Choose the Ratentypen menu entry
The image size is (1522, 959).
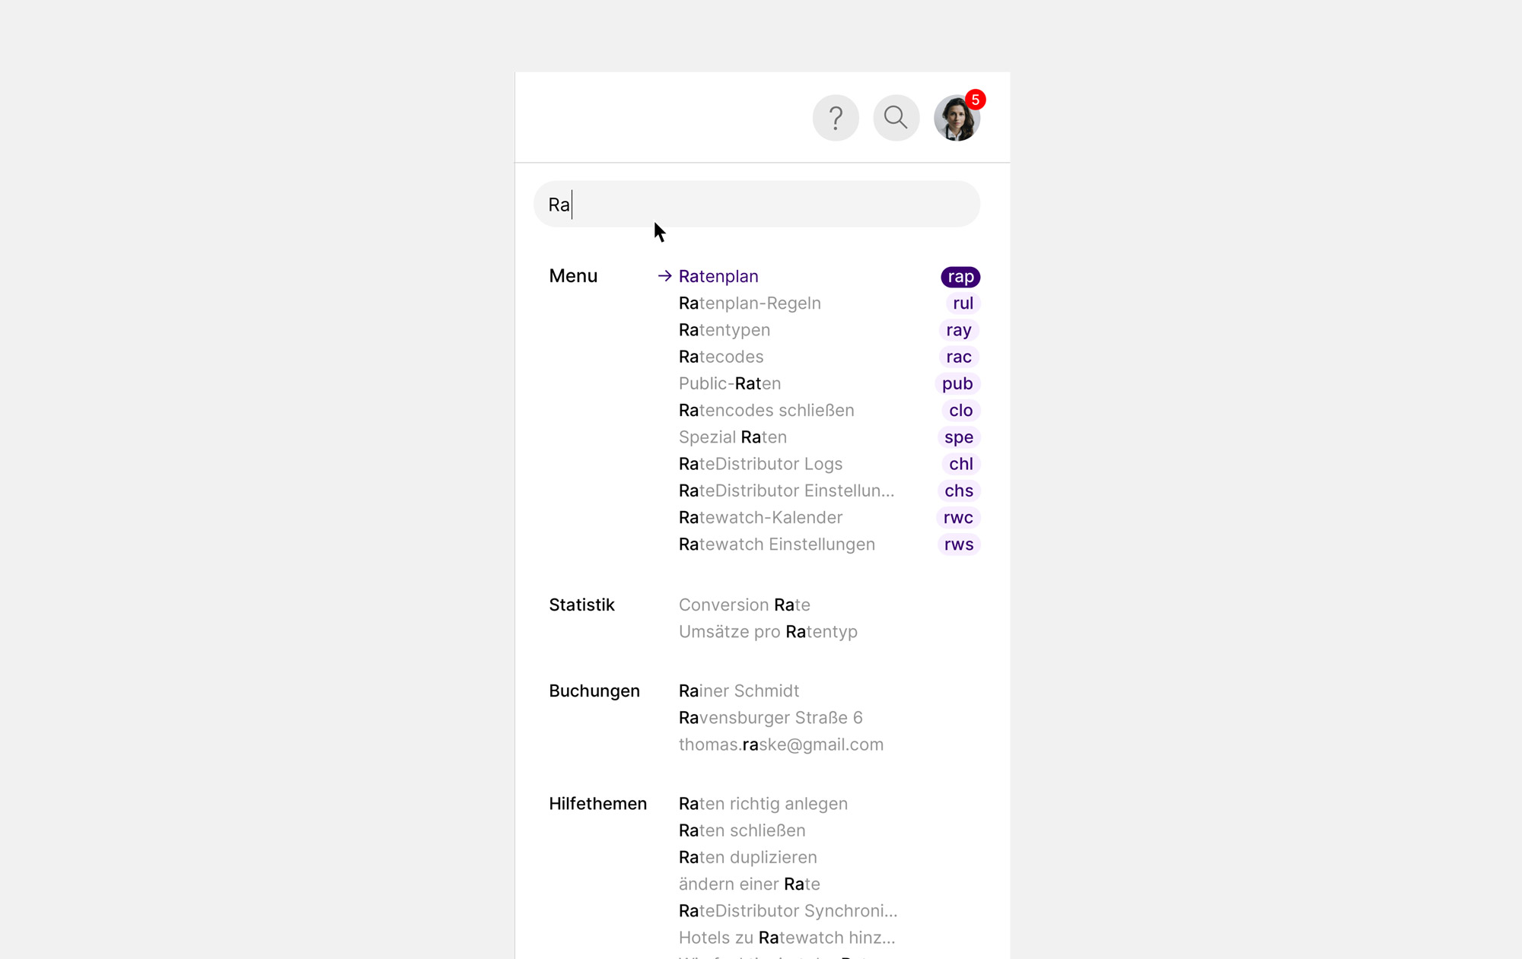click(x=724, y=330)
